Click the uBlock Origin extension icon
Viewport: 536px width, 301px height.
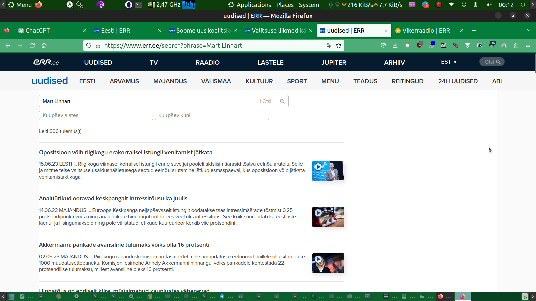coord(419,45)
